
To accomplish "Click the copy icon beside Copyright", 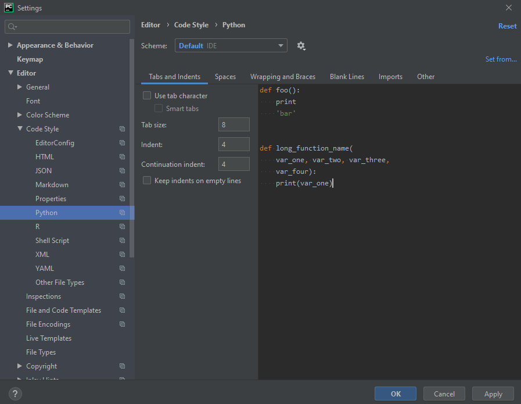I will [x=123, y=366].
